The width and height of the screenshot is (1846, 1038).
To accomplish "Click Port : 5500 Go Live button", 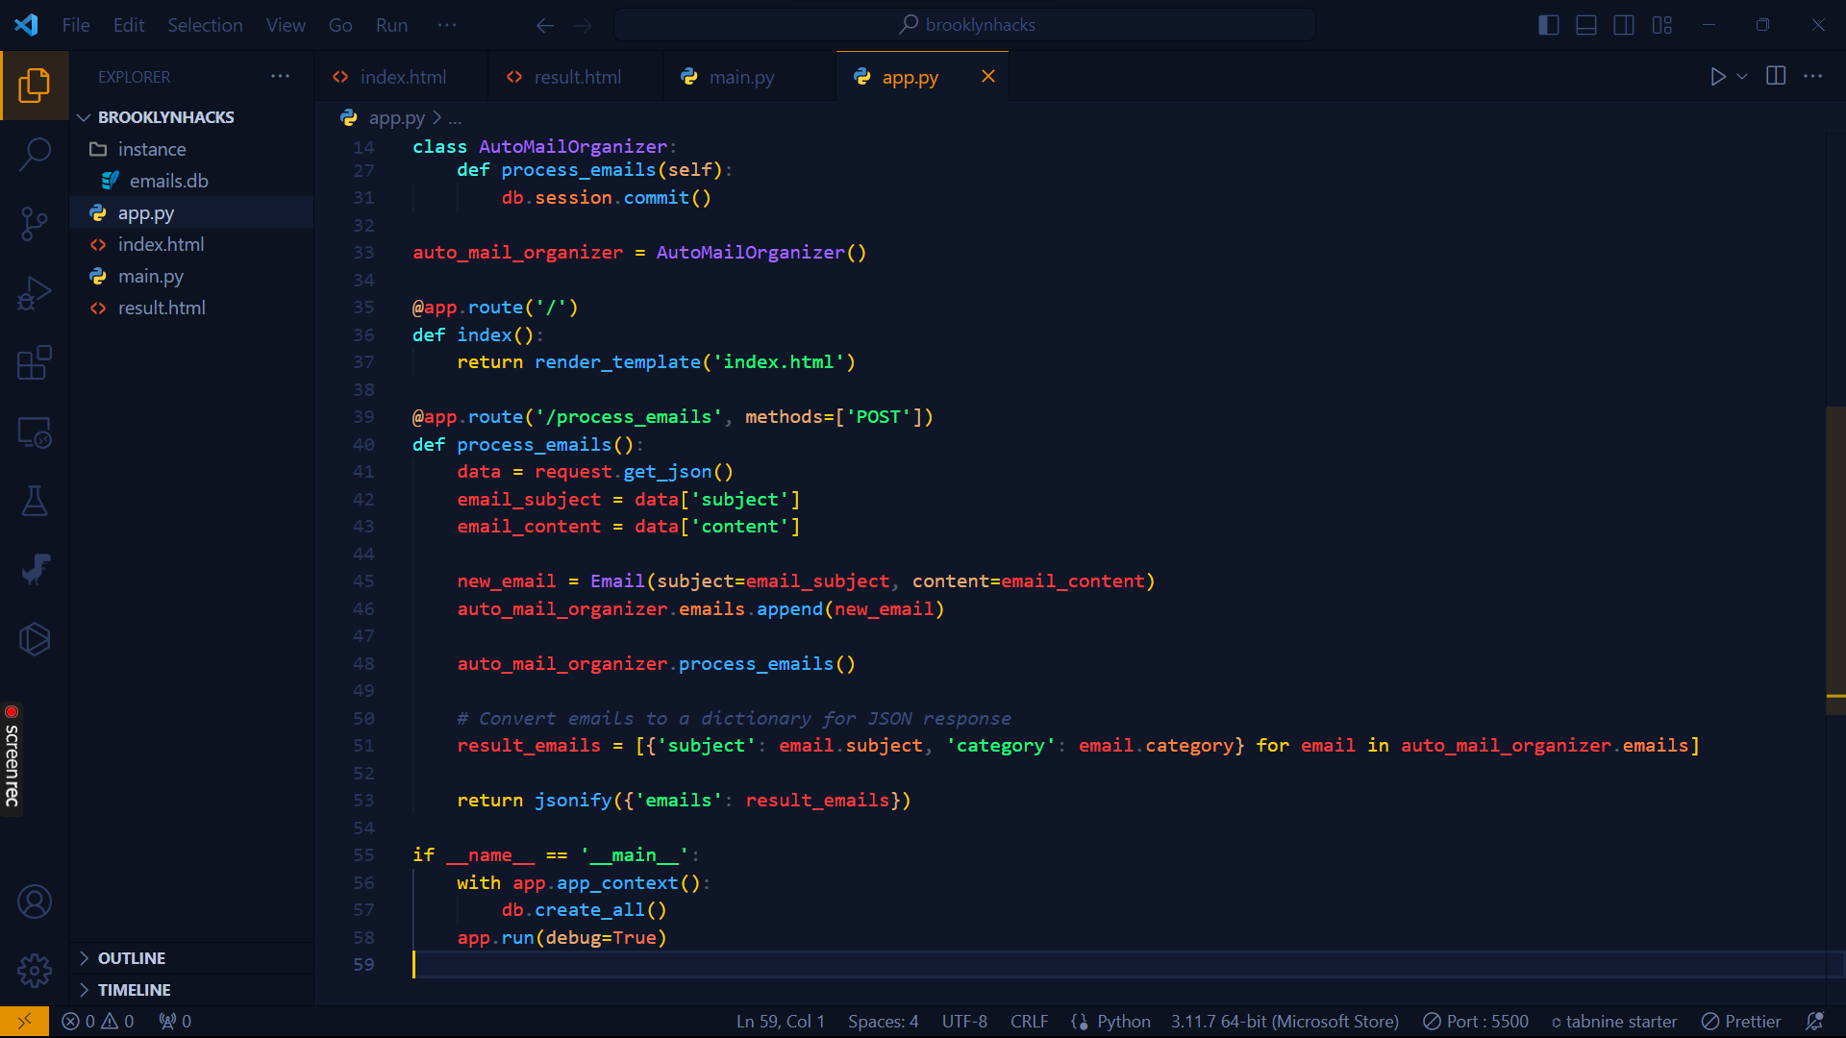I will (1476, 1021).
